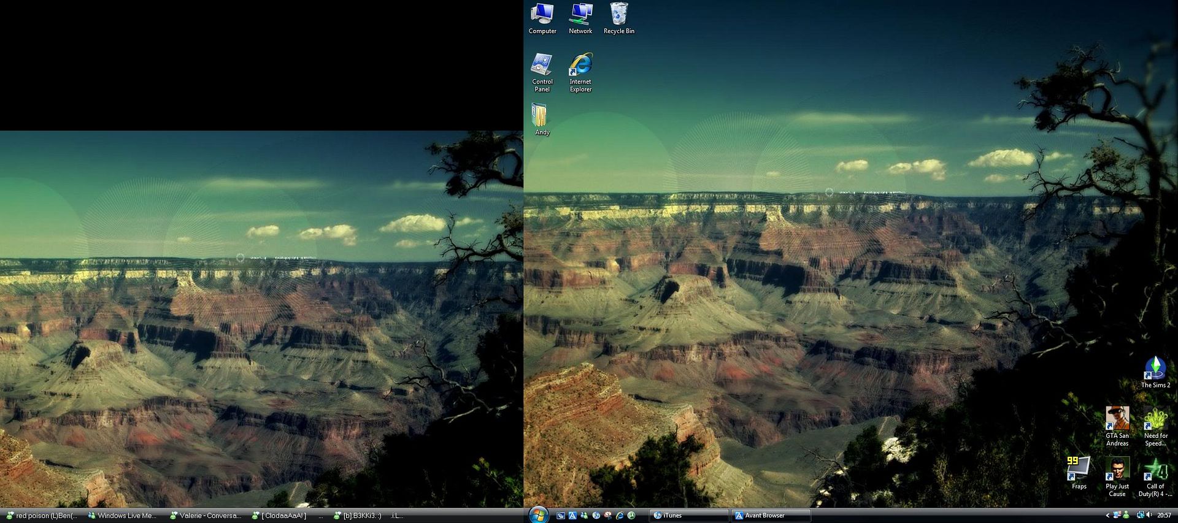Launch The Sims 2 shortcut
1178x523 pixels.
click(x=1155, y=372)
